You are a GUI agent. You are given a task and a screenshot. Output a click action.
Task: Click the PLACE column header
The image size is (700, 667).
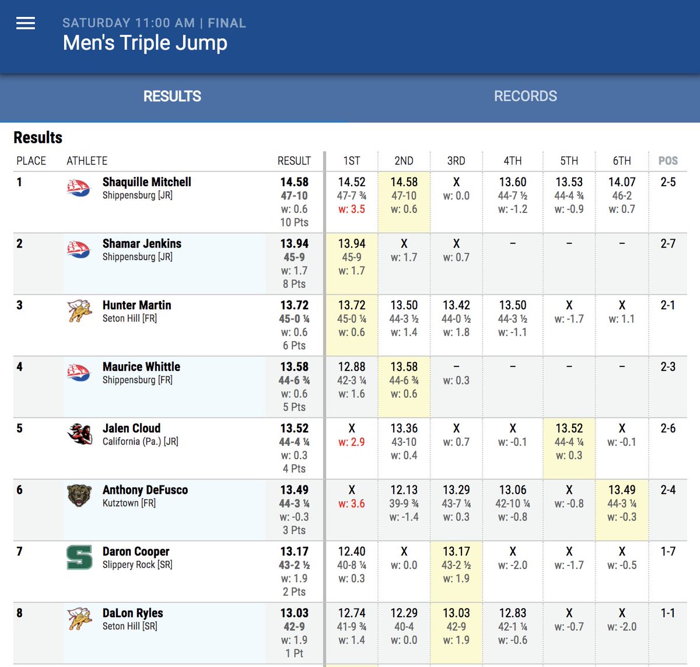click(31, 161)
